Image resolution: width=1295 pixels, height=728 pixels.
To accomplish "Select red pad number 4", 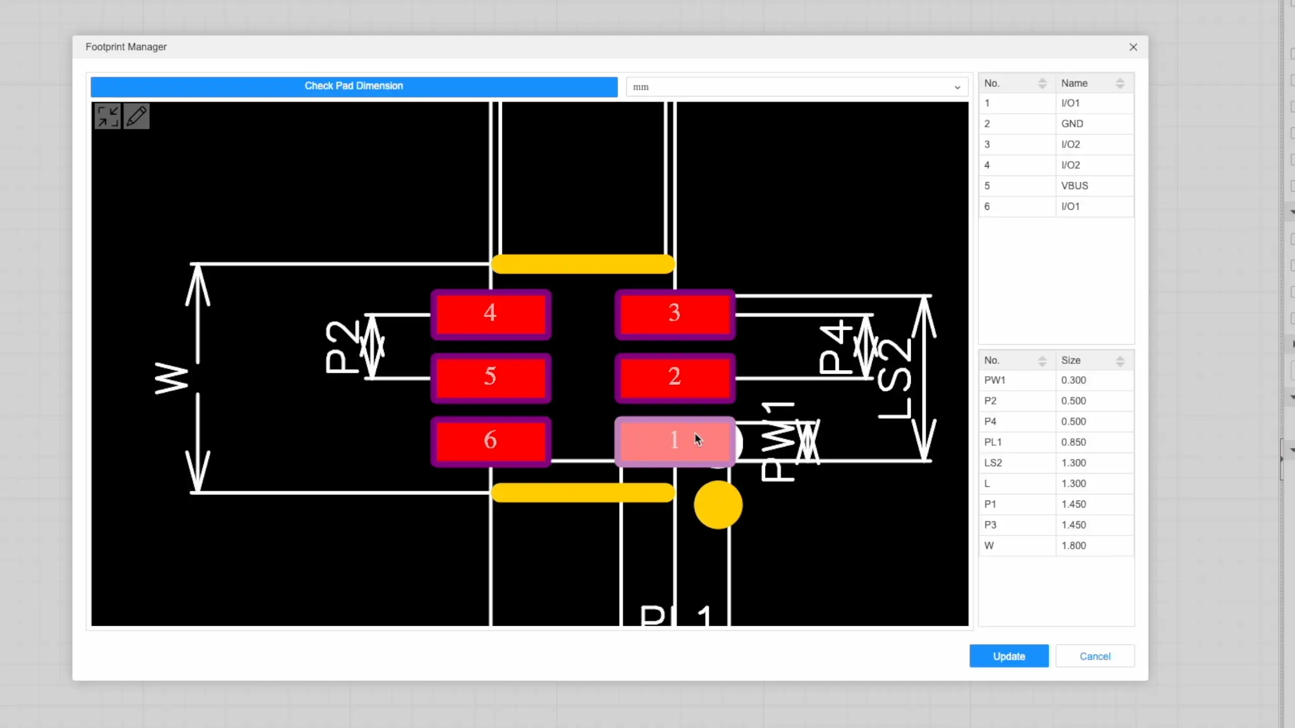I will 491,313.
